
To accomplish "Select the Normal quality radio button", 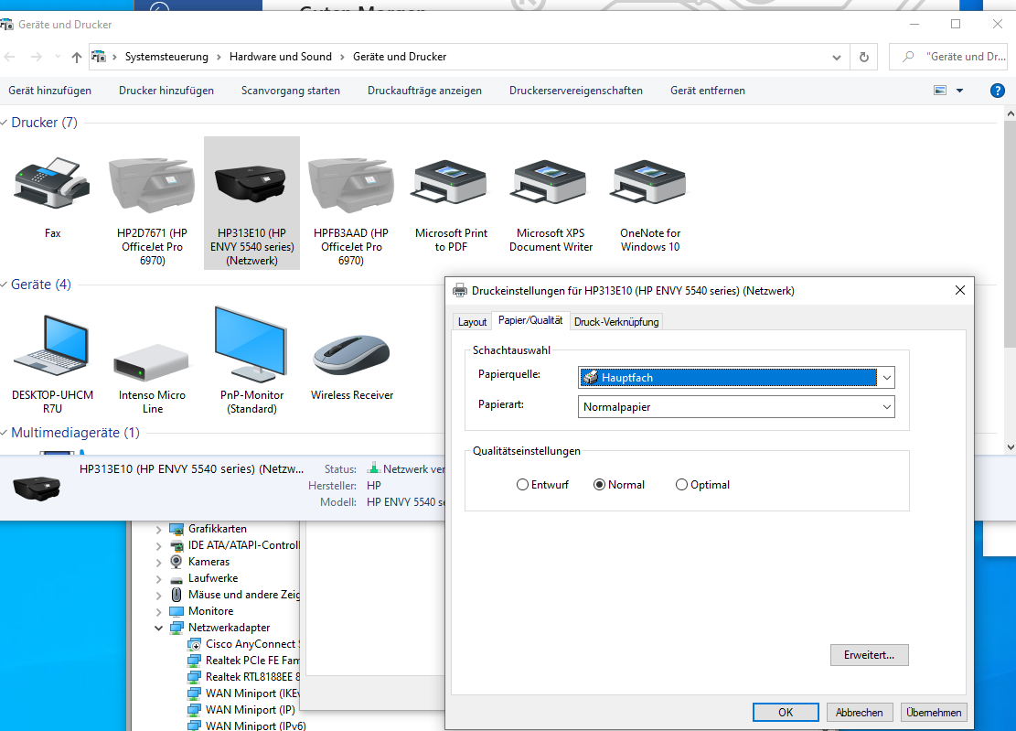I will pyautogui.click(x=599, y=485).
